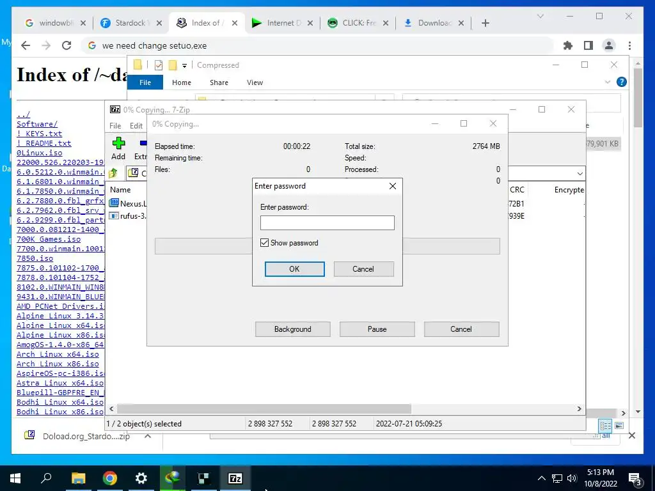Image resolution: width=655 pixels, height=491 pixels.
Task: Switch to Stardock Chrome tab
Action: [x=130, y=23]
